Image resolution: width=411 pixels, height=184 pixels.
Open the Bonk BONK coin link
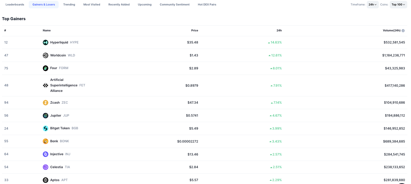(x=56, y=141)
